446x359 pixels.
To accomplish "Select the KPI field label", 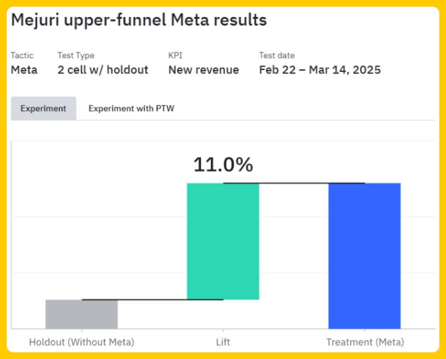I will (x=175, y=55).
